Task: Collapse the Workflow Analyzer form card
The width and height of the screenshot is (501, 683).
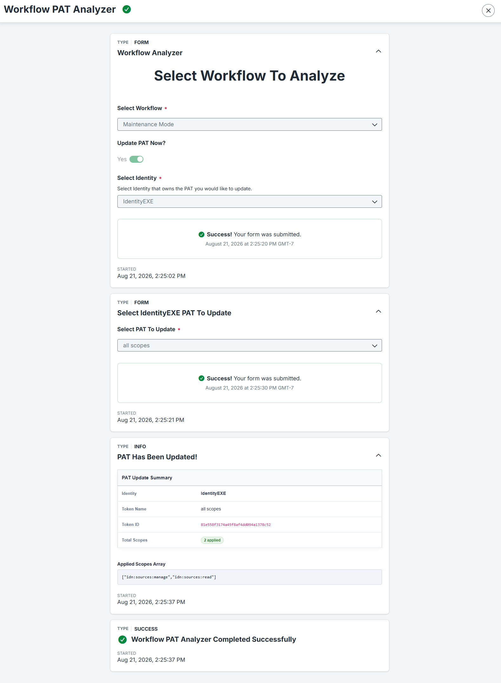Action: coord(378,51)
